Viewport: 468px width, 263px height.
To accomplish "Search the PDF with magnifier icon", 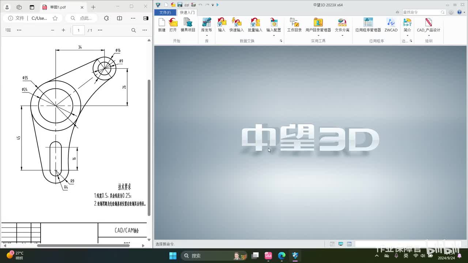I will pyautogui.click(x=133, y=30).
